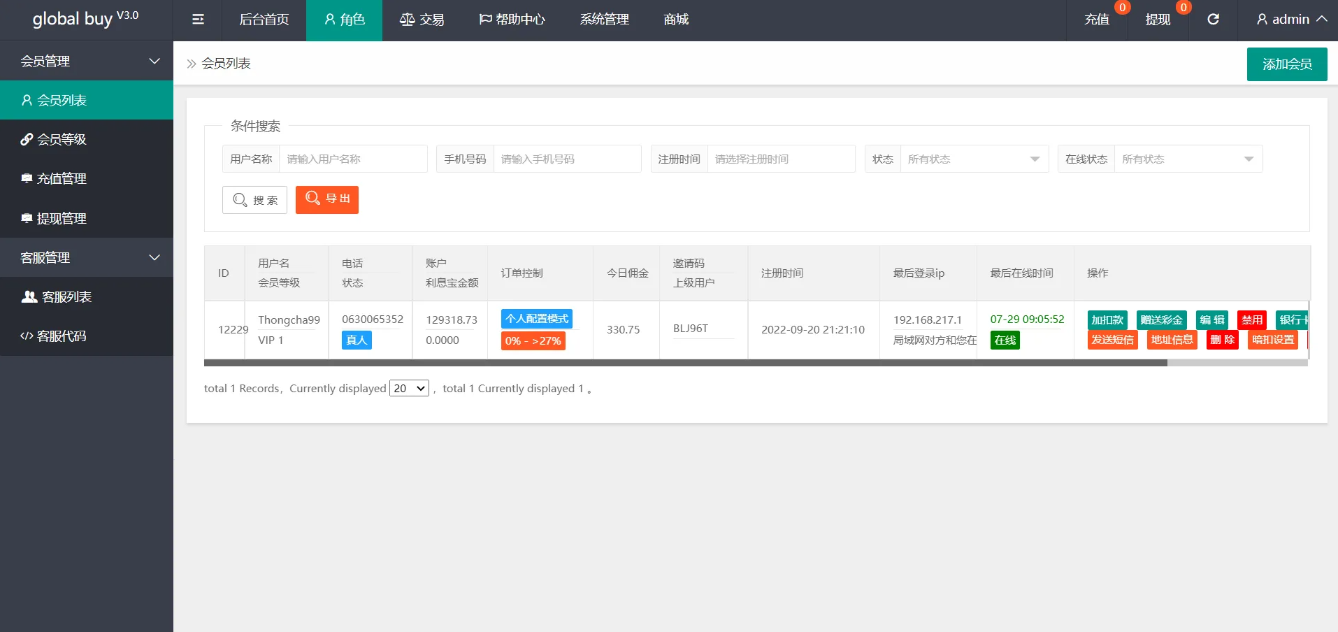Switch to the 交易 top menu

tap(422, 20)
